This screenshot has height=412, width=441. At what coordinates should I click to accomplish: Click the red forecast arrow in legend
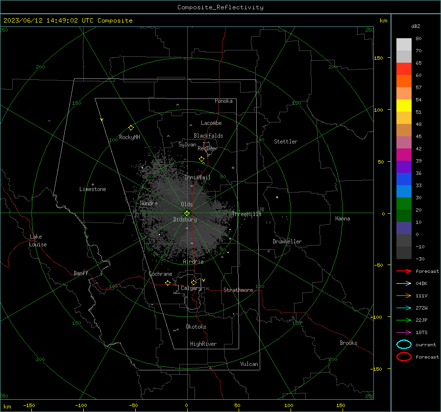[x=404, y=271]
